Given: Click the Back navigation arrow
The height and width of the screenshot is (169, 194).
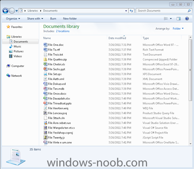Looking at the screenshot, I should tap(5, 11).
